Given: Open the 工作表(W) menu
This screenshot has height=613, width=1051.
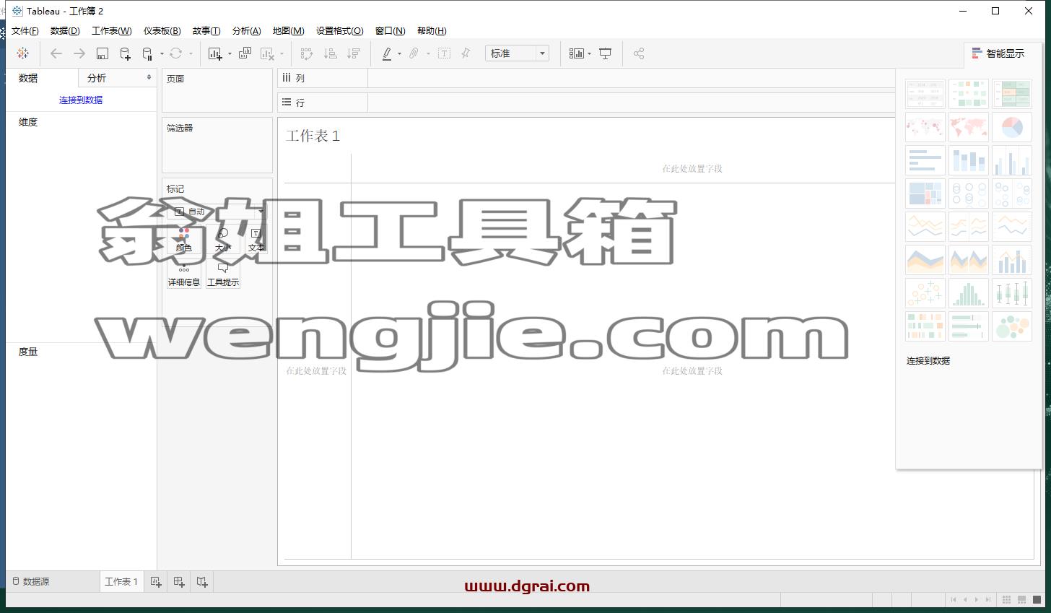Looking at the screenshot, I should 111,31.
